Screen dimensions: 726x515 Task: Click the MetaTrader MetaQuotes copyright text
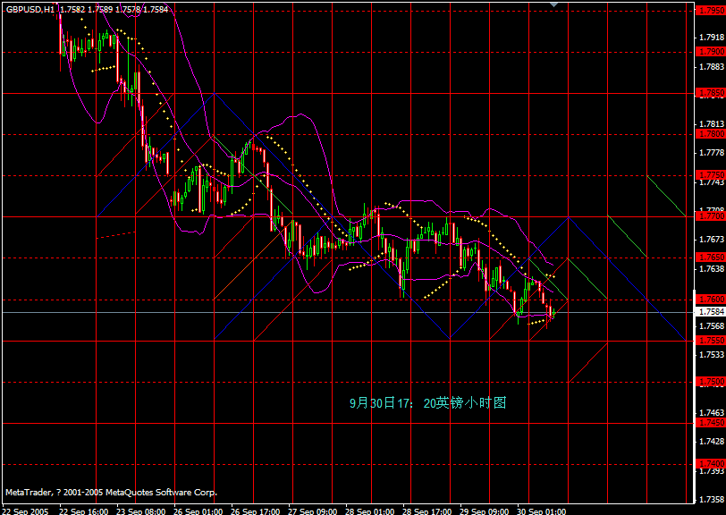[x=111, y=493]
